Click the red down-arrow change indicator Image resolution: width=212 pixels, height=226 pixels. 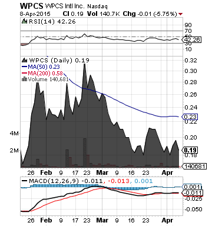[x=180, y=14]
